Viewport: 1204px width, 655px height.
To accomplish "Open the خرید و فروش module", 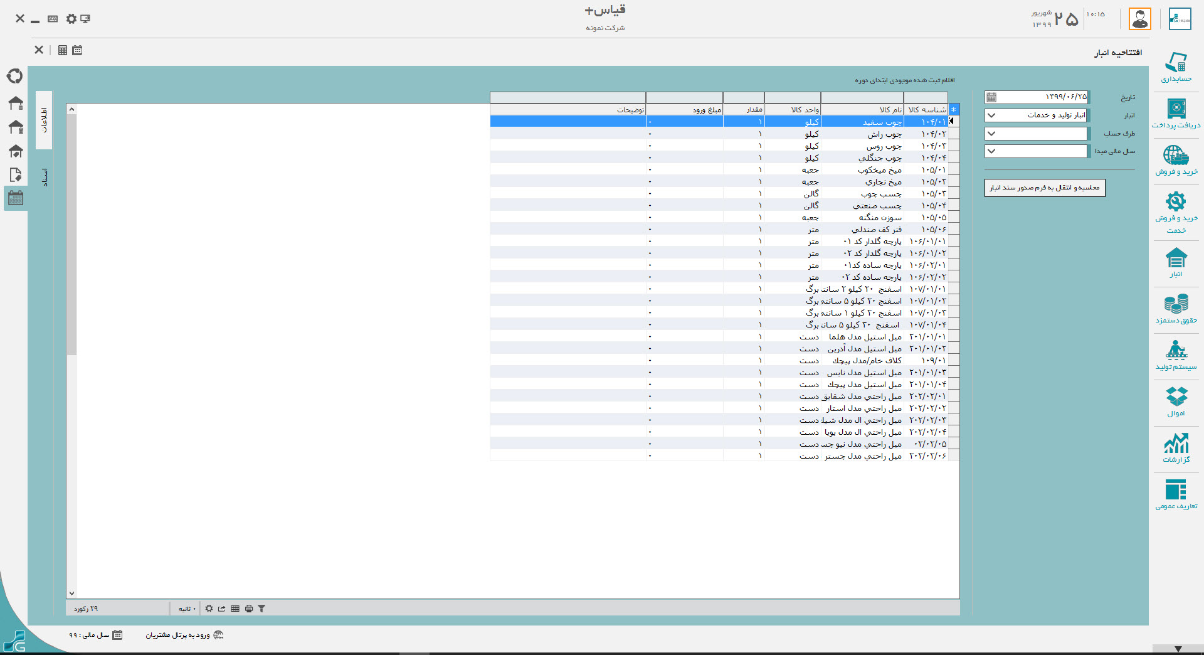I will coord(1176,160).
